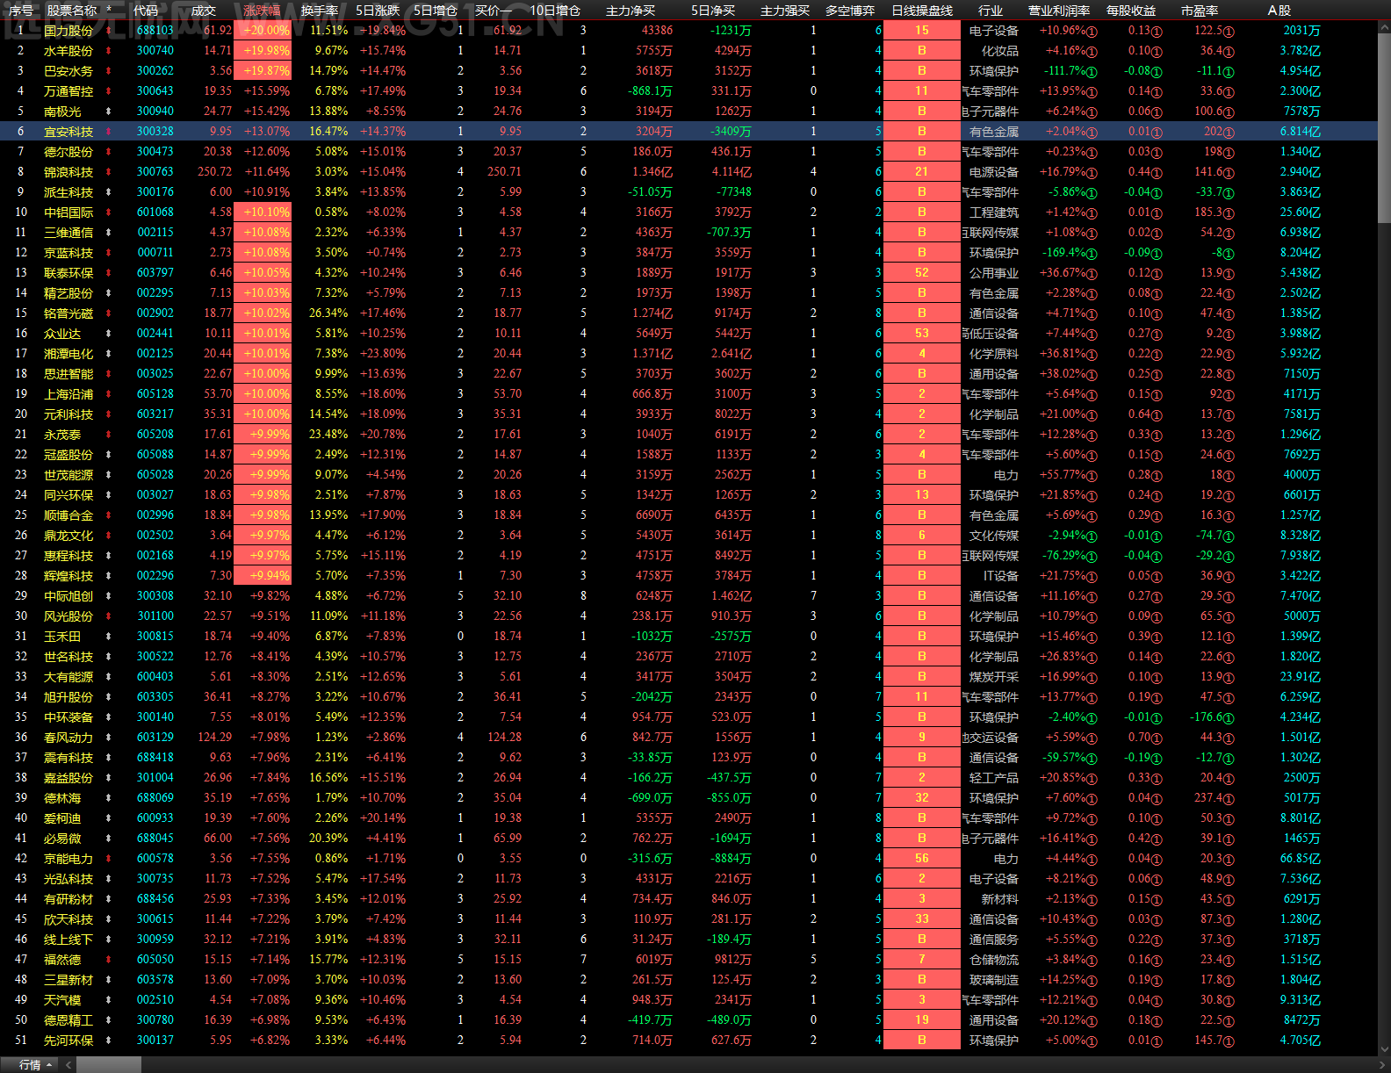
Task: Click the circled-1 icon after 联泰环保 earnings 0.12
Action: tap(1157, 274)
